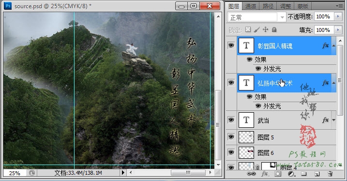Open the add layer style fx menu at panel bottom

coord(265,174)
